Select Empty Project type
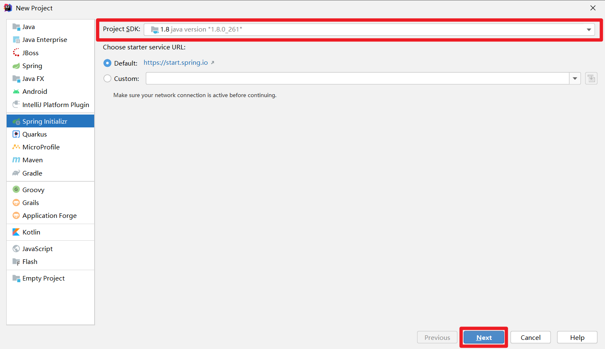 51,278
